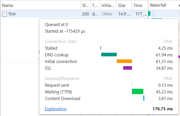Click the green Waiting (TTFB) bar
This screenshot has width=180, height=116.
(x=137, y=92)
